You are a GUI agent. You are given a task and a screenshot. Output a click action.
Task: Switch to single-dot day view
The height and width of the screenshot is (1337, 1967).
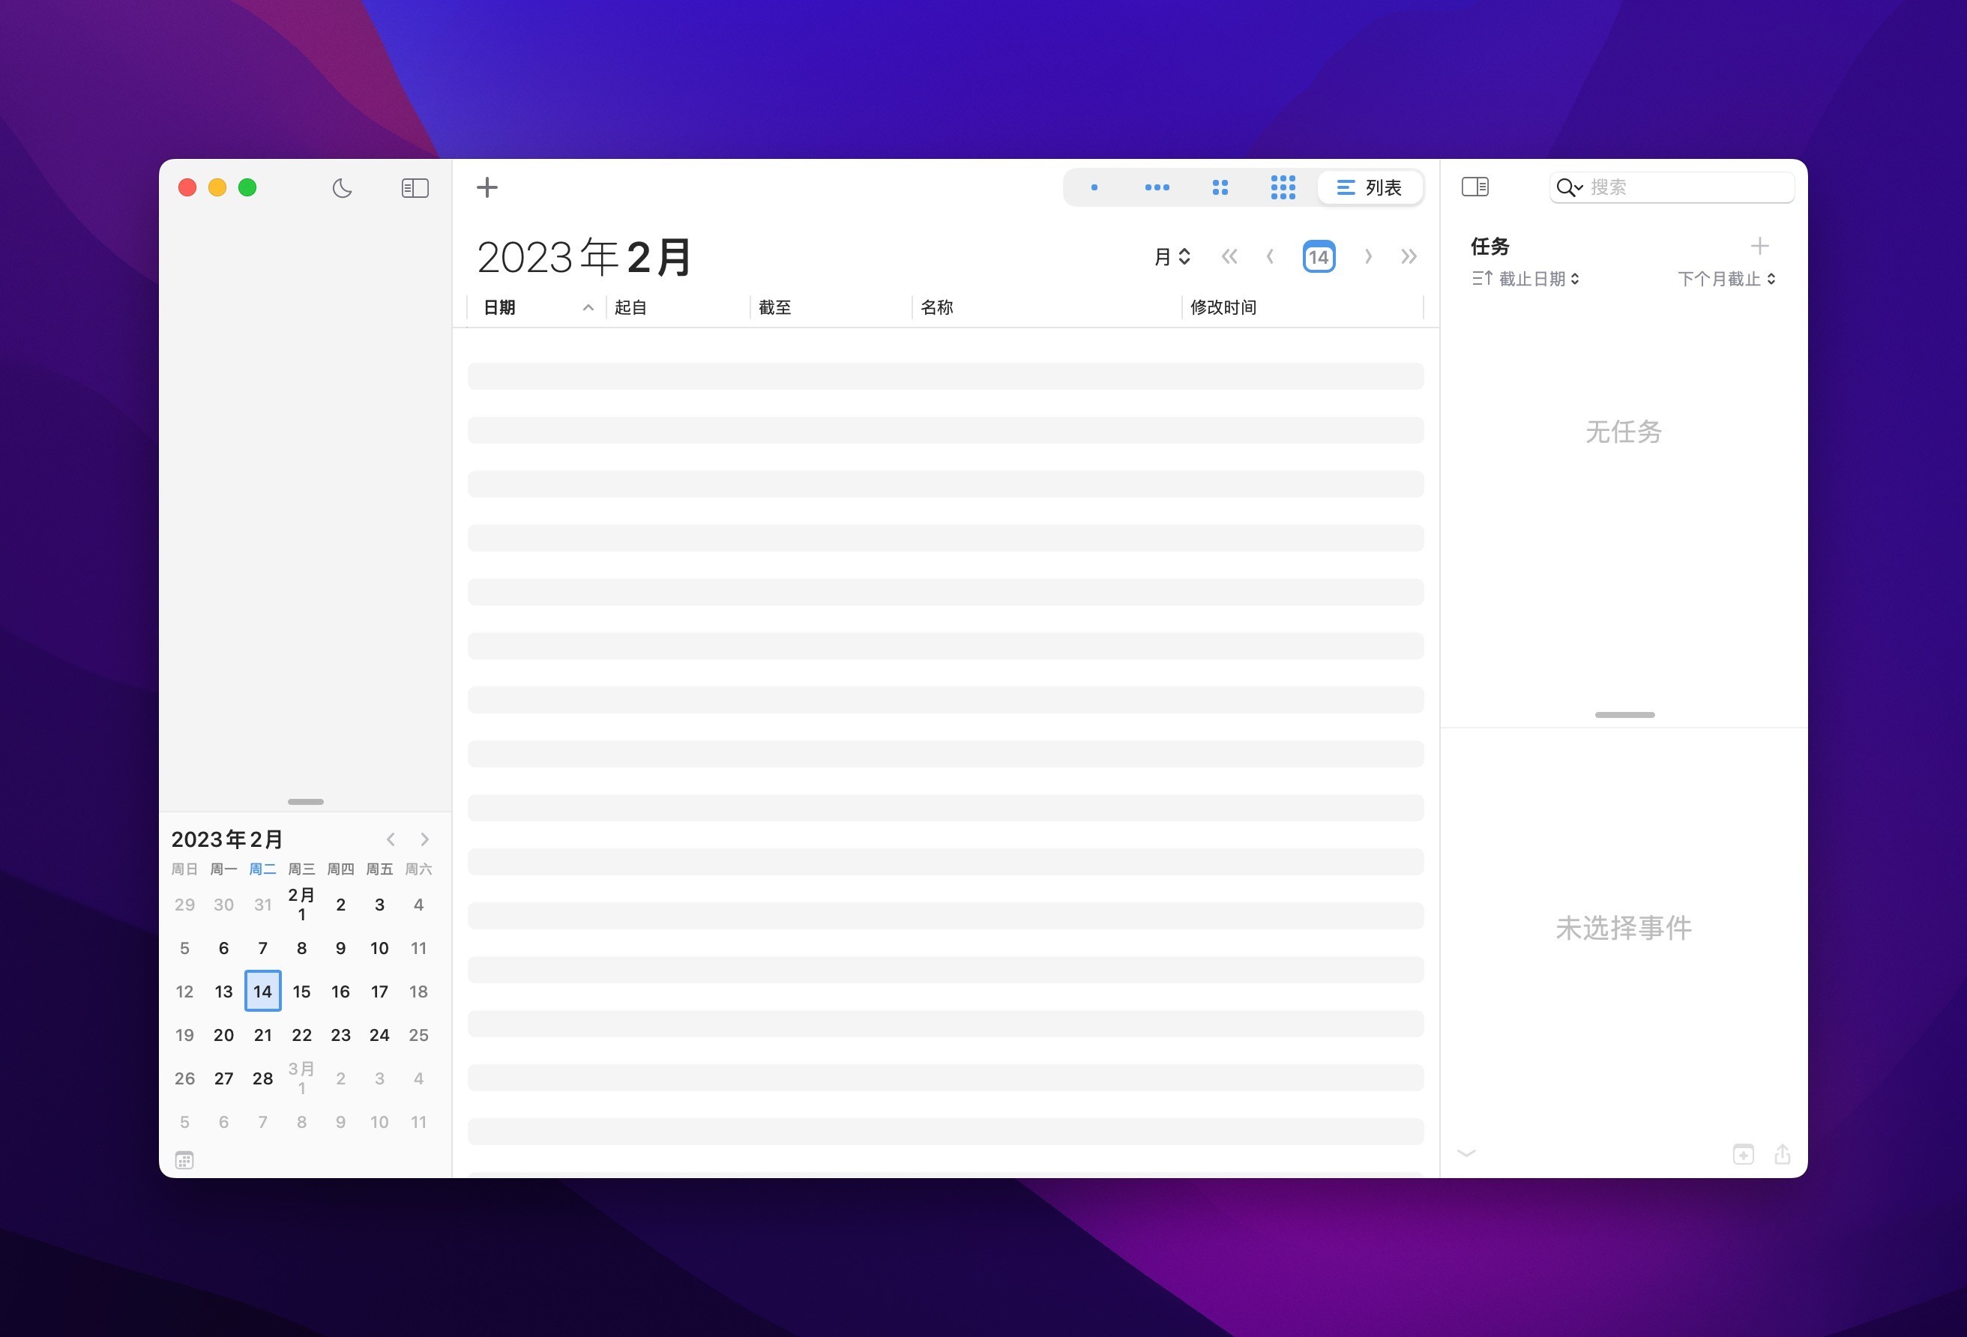[1094, 188]
